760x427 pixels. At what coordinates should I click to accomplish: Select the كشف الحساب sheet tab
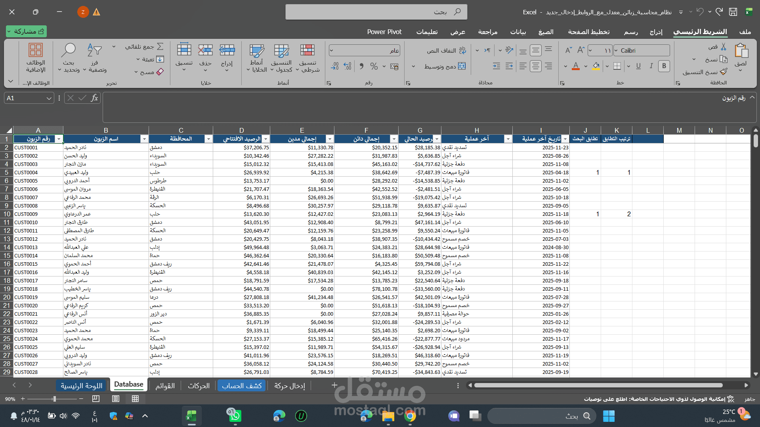click(242, 385)
